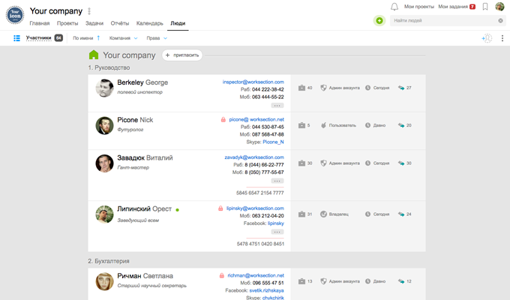510x300 pixels.
Task: Go to the Проекты tab
Action: pos(67,23)
